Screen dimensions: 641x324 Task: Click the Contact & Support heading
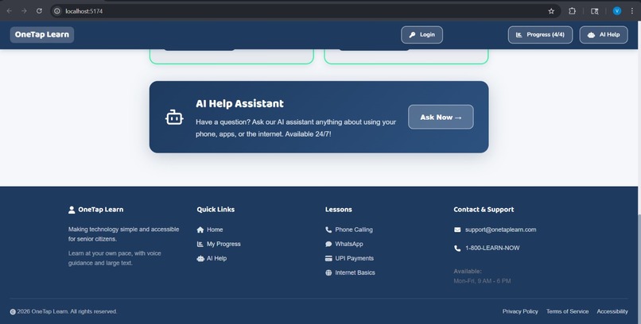484,210
